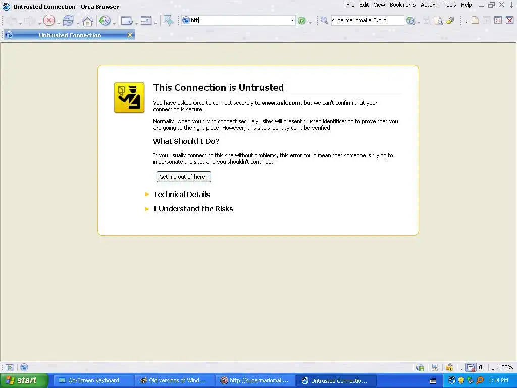This screenshot has height=388, width=517.
Task: Click the teal cursor arrow toolbar icon
Action: 169,20
